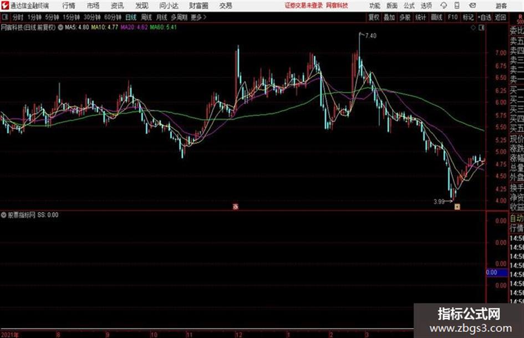
Task: Open the 功能 menu
Action: pos(375,6)
